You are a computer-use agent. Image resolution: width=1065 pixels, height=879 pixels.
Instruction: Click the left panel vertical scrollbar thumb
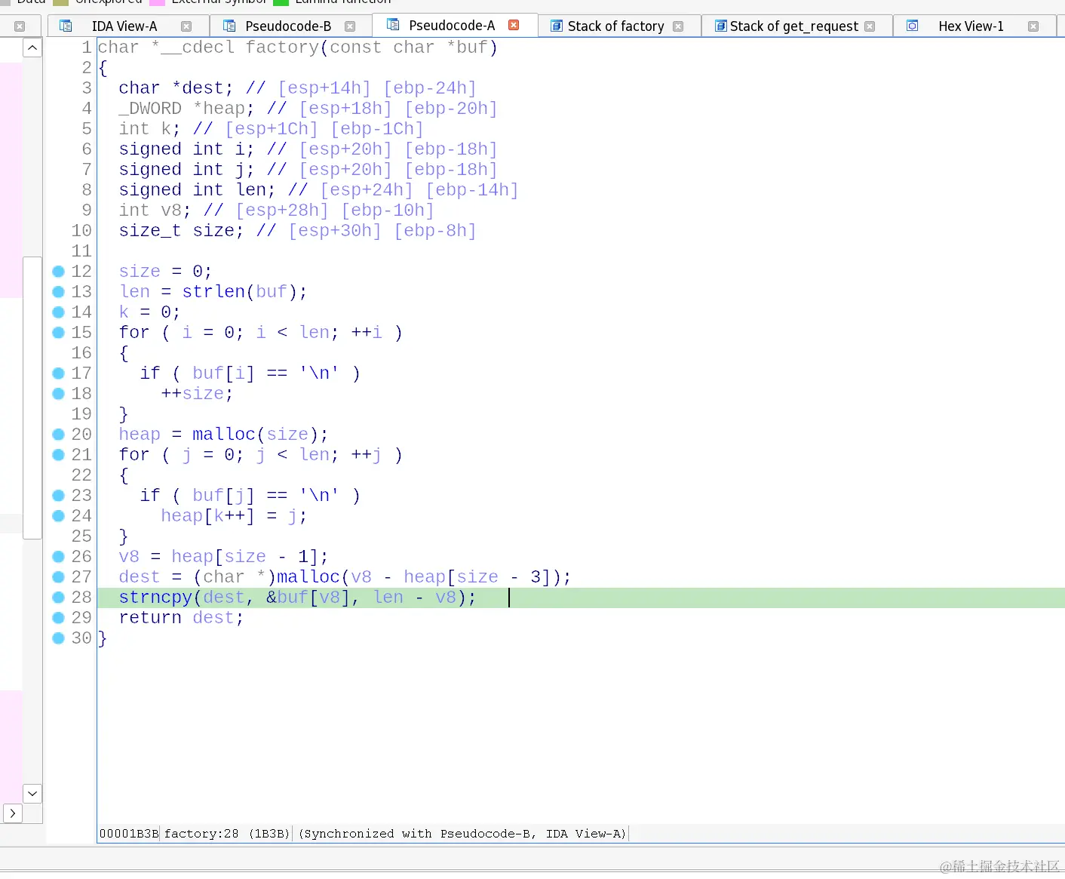[32, 398]
